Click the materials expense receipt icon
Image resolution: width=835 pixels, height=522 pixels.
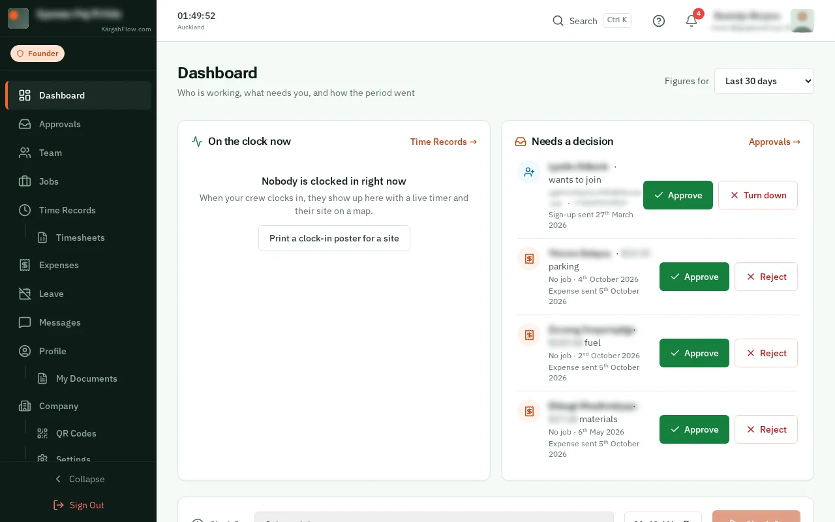pyautogui.click(x=529, y=411)
